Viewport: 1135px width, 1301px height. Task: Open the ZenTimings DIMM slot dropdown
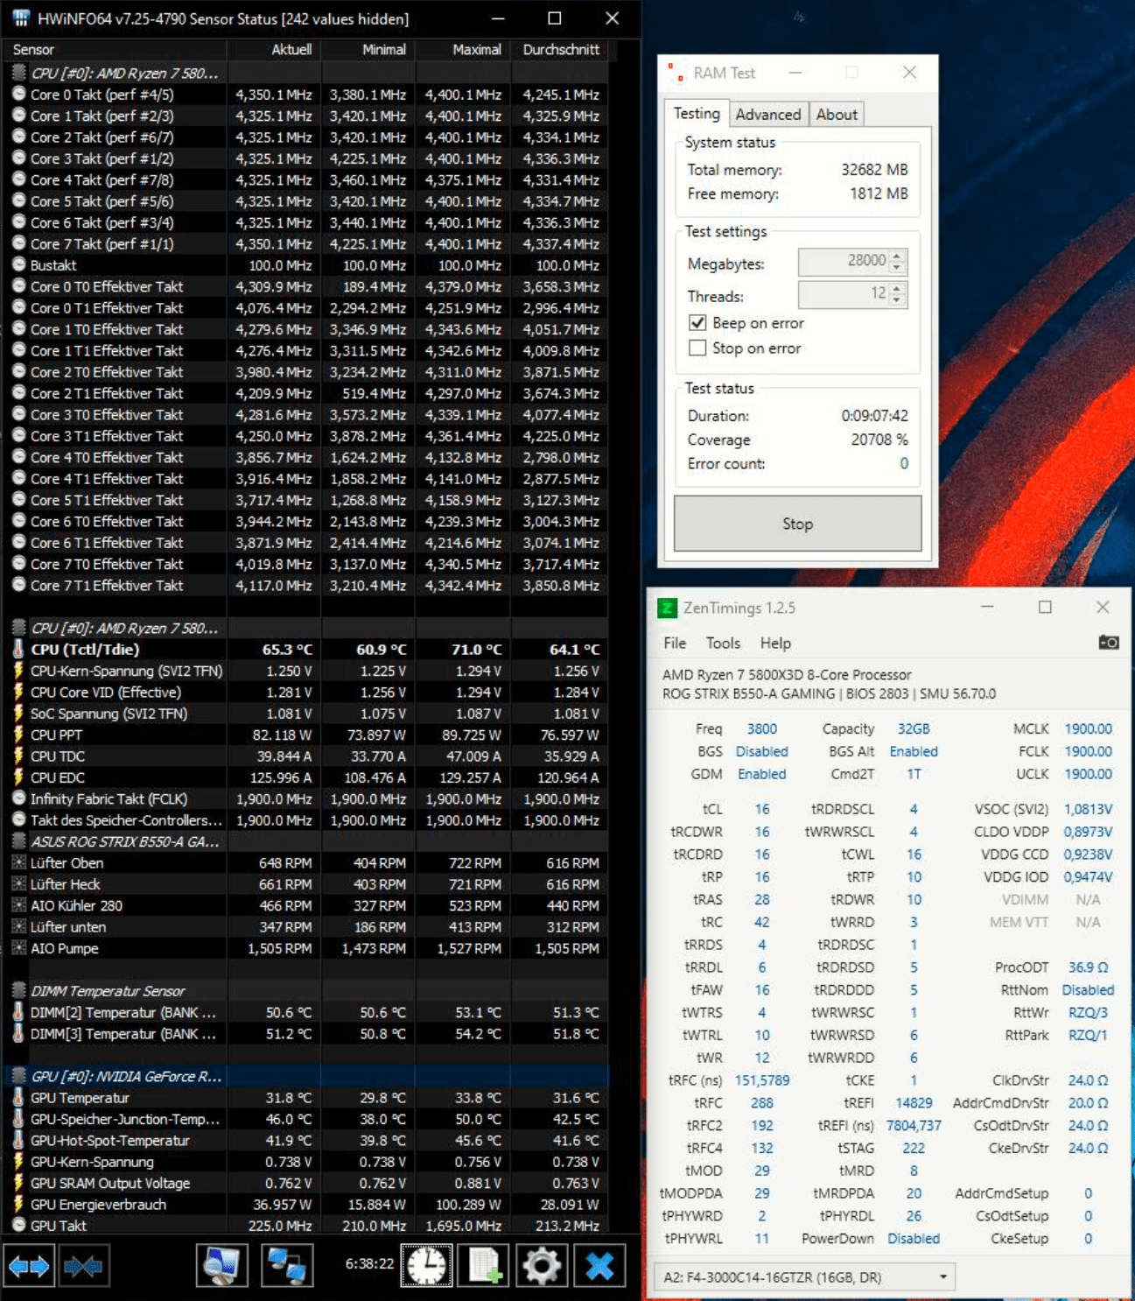(803, 1277)
